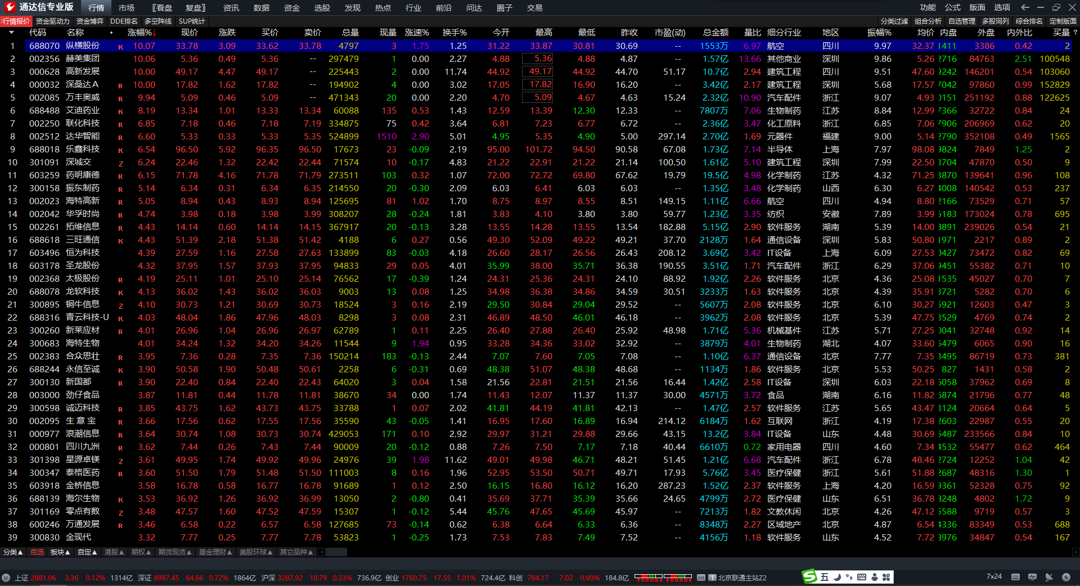Screen dimensions: 1080x586
Task: Open the 交易 menu
Action: [535, 8]
